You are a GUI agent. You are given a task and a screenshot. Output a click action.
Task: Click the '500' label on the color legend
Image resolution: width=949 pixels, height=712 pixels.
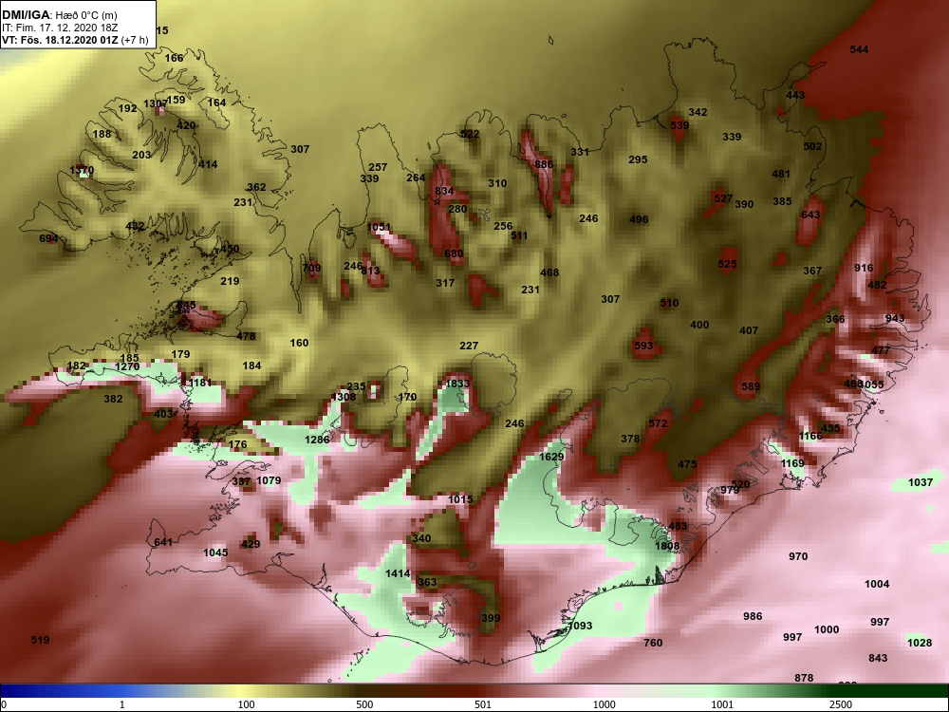(365, 704)
